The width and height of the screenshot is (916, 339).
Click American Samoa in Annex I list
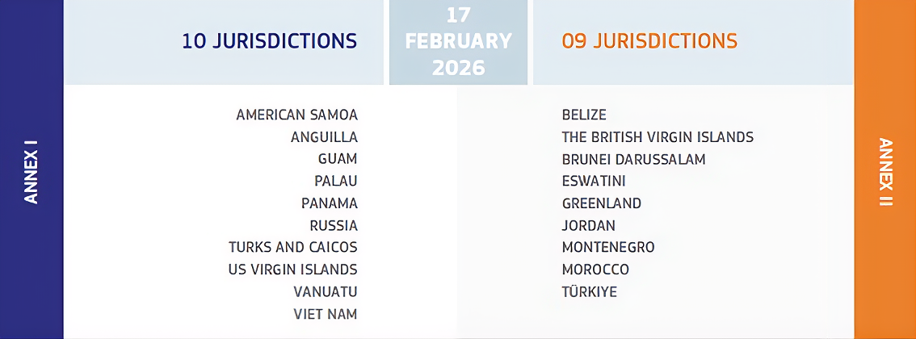click(x=296, y=115)
